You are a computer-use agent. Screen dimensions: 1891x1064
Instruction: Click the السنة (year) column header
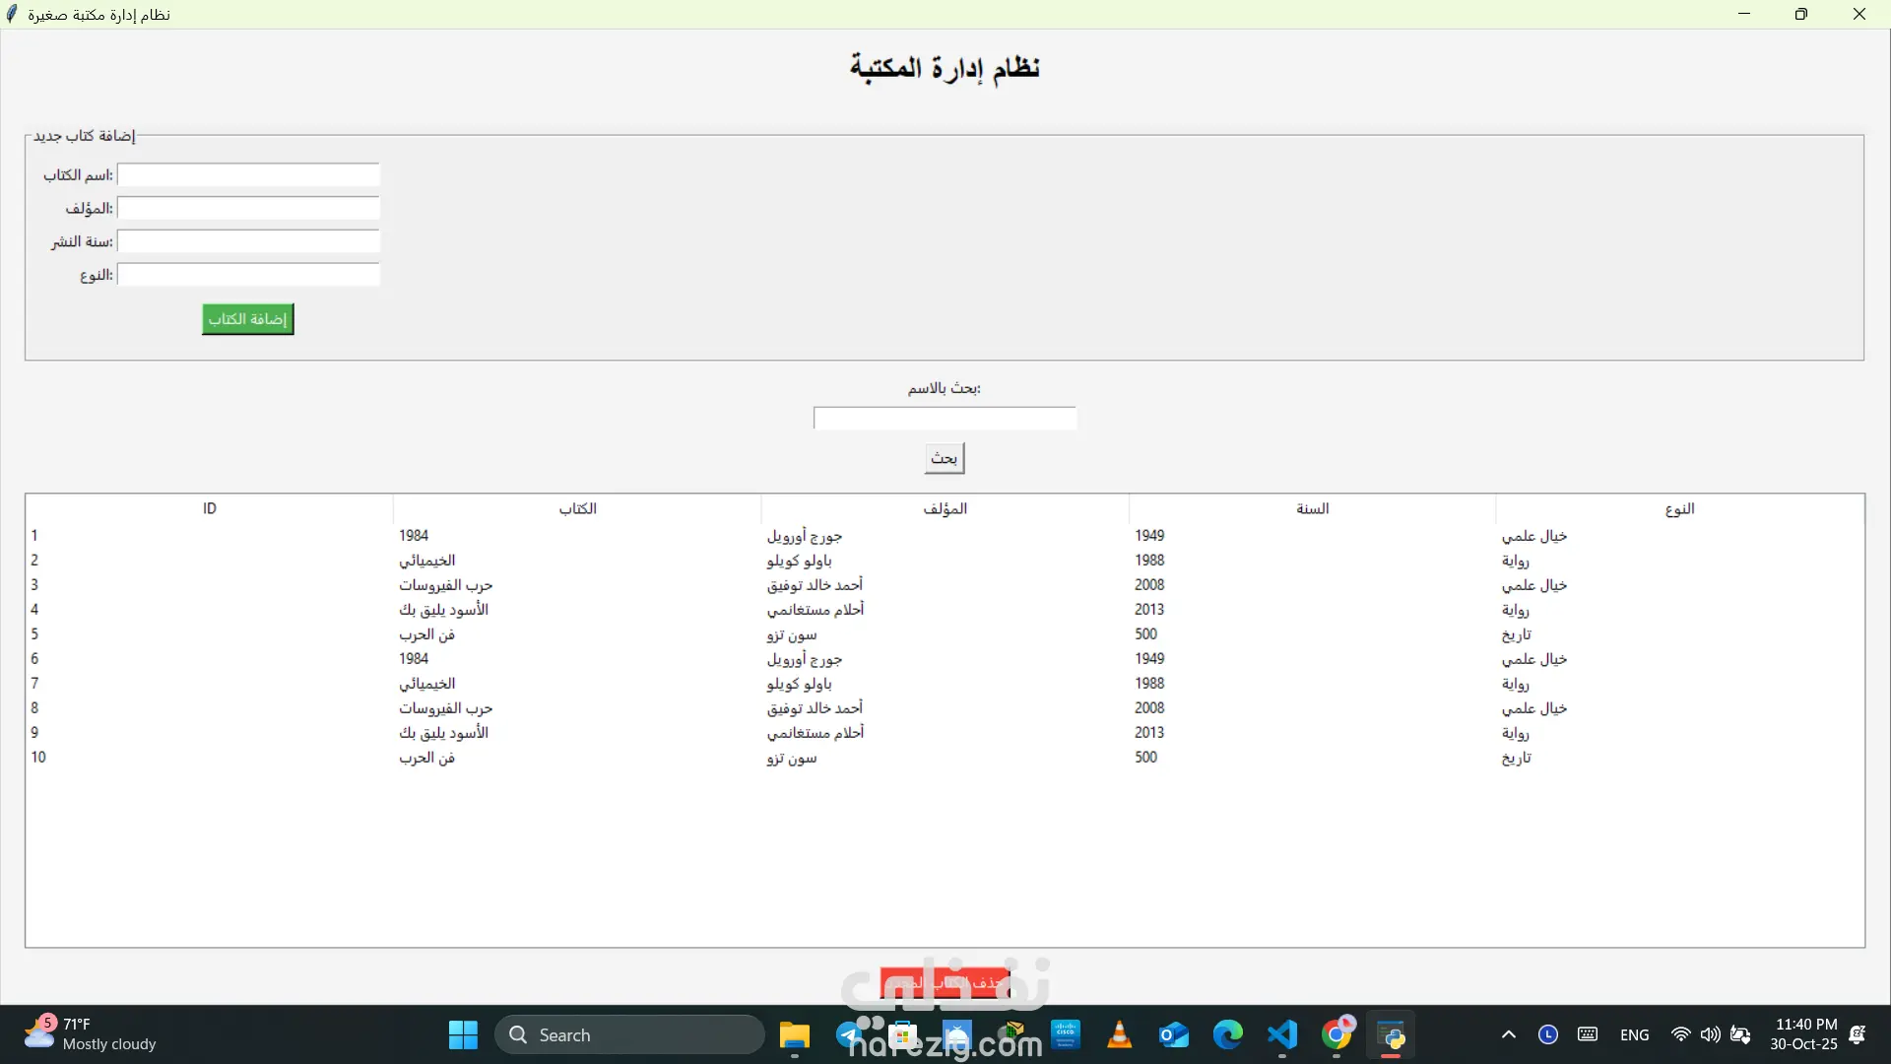1312,508
